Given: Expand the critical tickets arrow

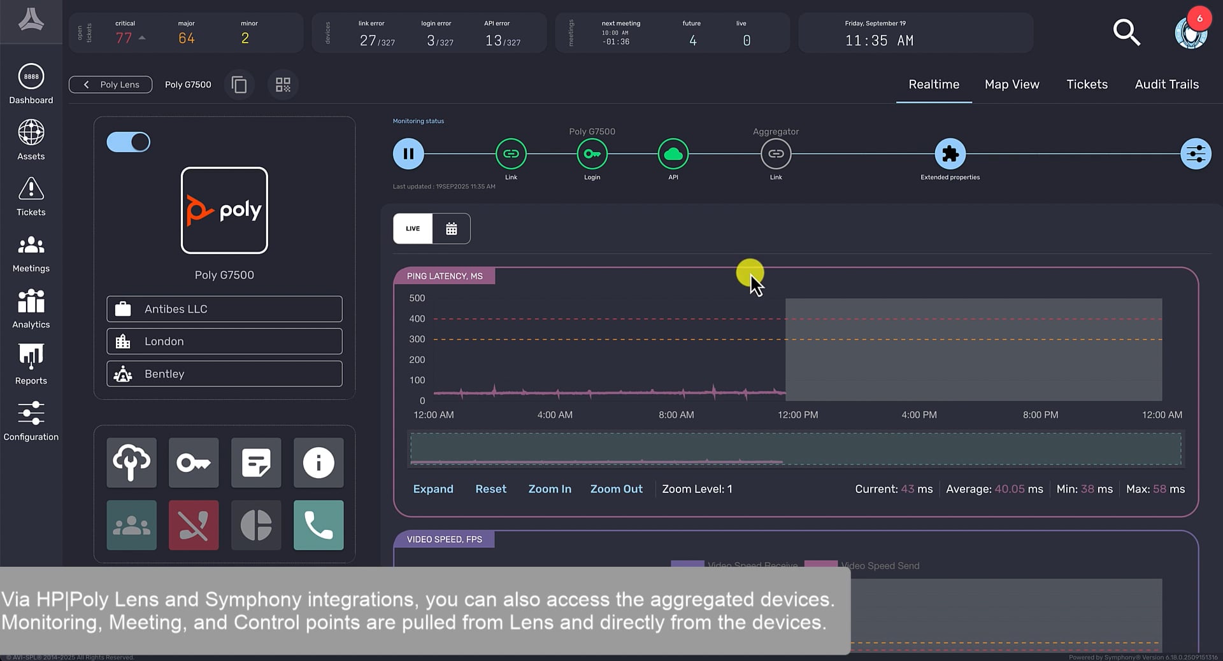Looking at the screenshot, I should pyautogui.click(x=142, y=38).
